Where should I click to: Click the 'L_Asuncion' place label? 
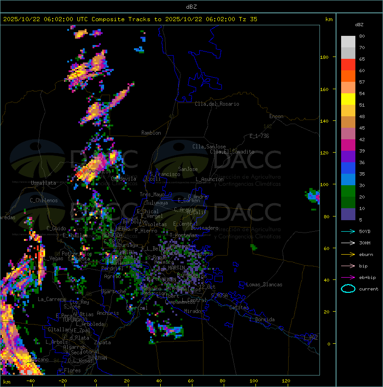point(209,179)
